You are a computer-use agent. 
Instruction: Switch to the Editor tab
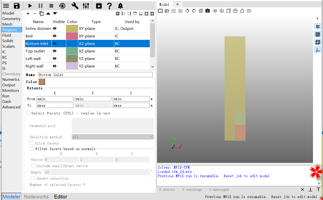tap(61, 197)
